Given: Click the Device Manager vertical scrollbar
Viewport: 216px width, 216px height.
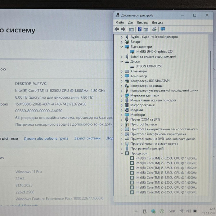Looking at the screenshot, I should (x=210, y=117).
